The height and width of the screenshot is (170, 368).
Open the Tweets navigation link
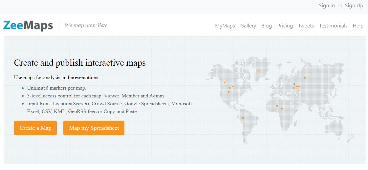click(306, 26)
